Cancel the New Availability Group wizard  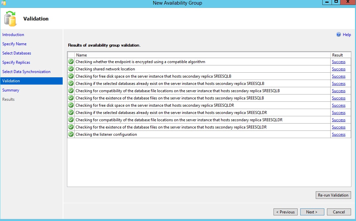[339, 212]
